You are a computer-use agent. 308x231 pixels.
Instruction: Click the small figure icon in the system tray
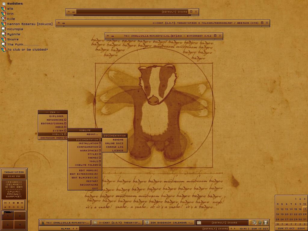coord(260,223)
